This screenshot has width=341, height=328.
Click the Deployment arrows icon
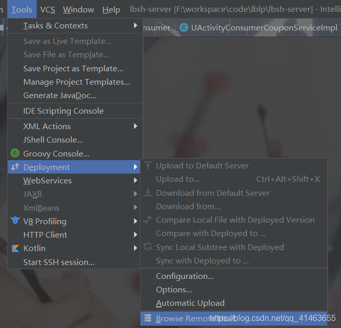pos(15,167)
